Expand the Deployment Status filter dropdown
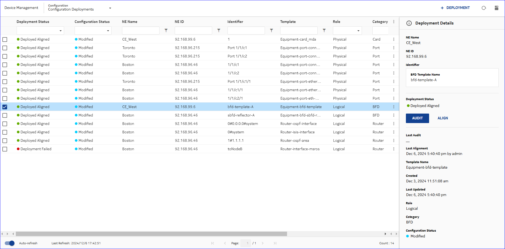 point(60,31)
